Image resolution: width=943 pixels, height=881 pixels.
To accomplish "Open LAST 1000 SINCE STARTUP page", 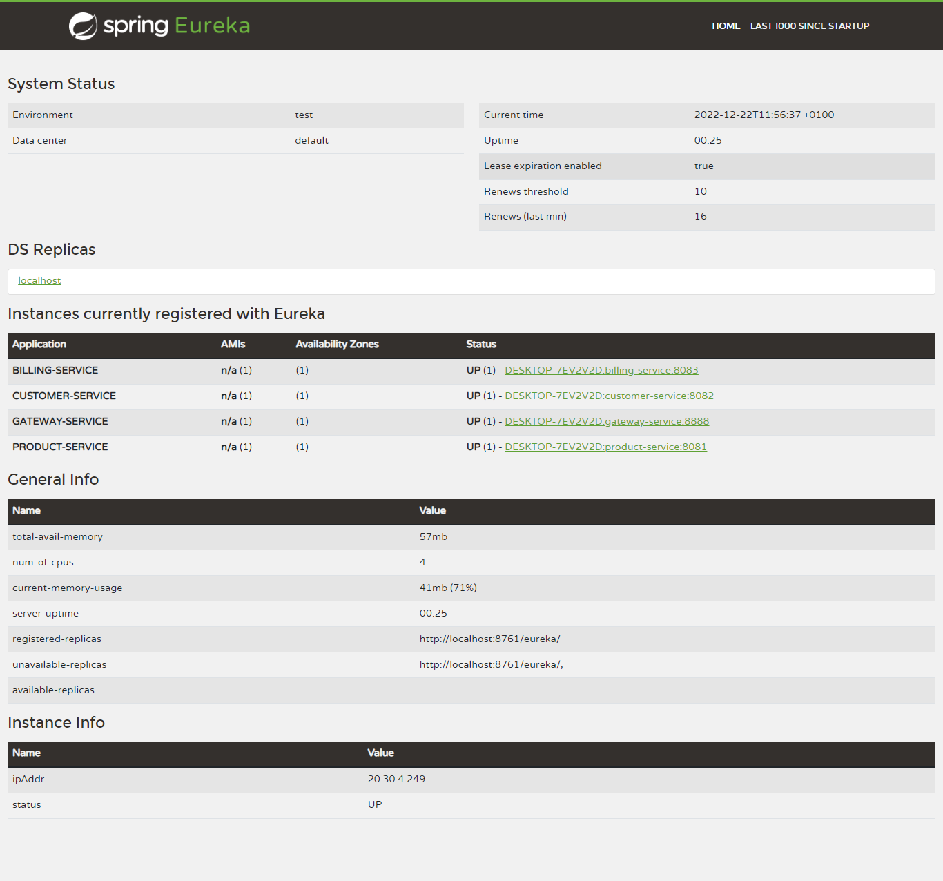I will click(x=810, y=26).
